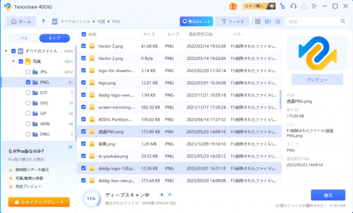This screenshot has width=353, height=213.
Task: Check the JPG folder checkbox
Action: 28,72
